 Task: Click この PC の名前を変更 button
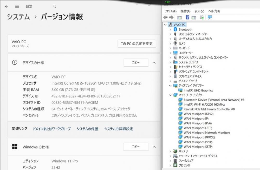pos(137,43)
